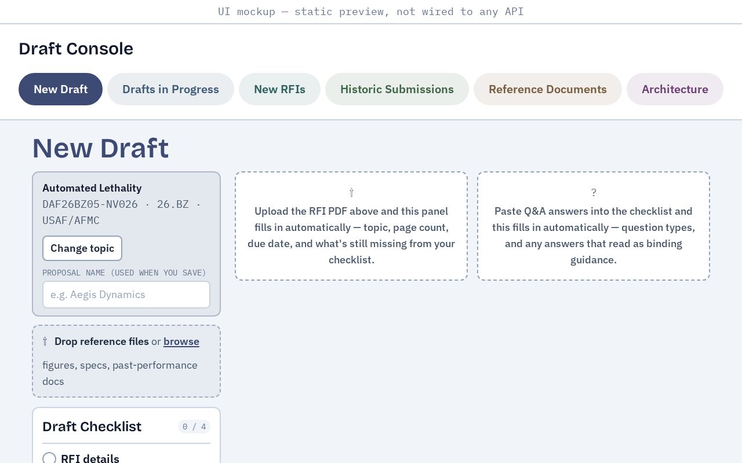Click the 0 / 4 checklist counter badge
This screenshot has width=742, height=463.
point(194,427)
